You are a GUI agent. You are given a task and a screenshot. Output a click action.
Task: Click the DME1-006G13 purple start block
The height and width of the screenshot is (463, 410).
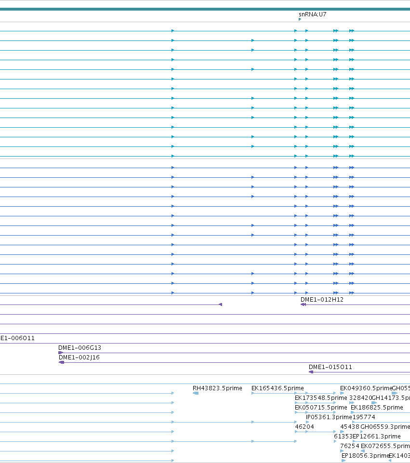[61, 353]
